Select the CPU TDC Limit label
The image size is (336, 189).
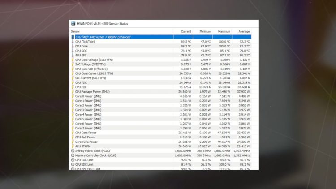point(84,160)
